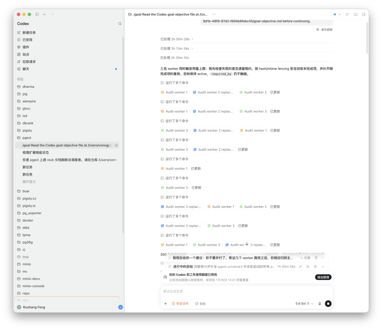Toggle the left sidebar visibility
The height and width of the screenshot is (330, 382).
point(37,15)
